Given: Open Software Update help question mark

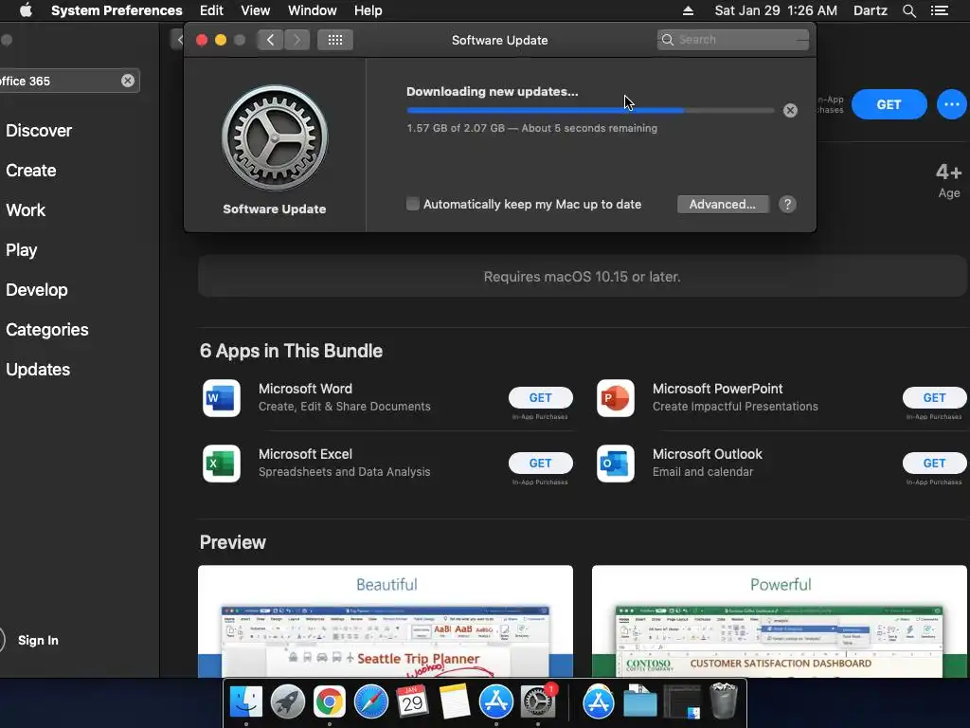Looking at the screenshot, I should [787, 205].
